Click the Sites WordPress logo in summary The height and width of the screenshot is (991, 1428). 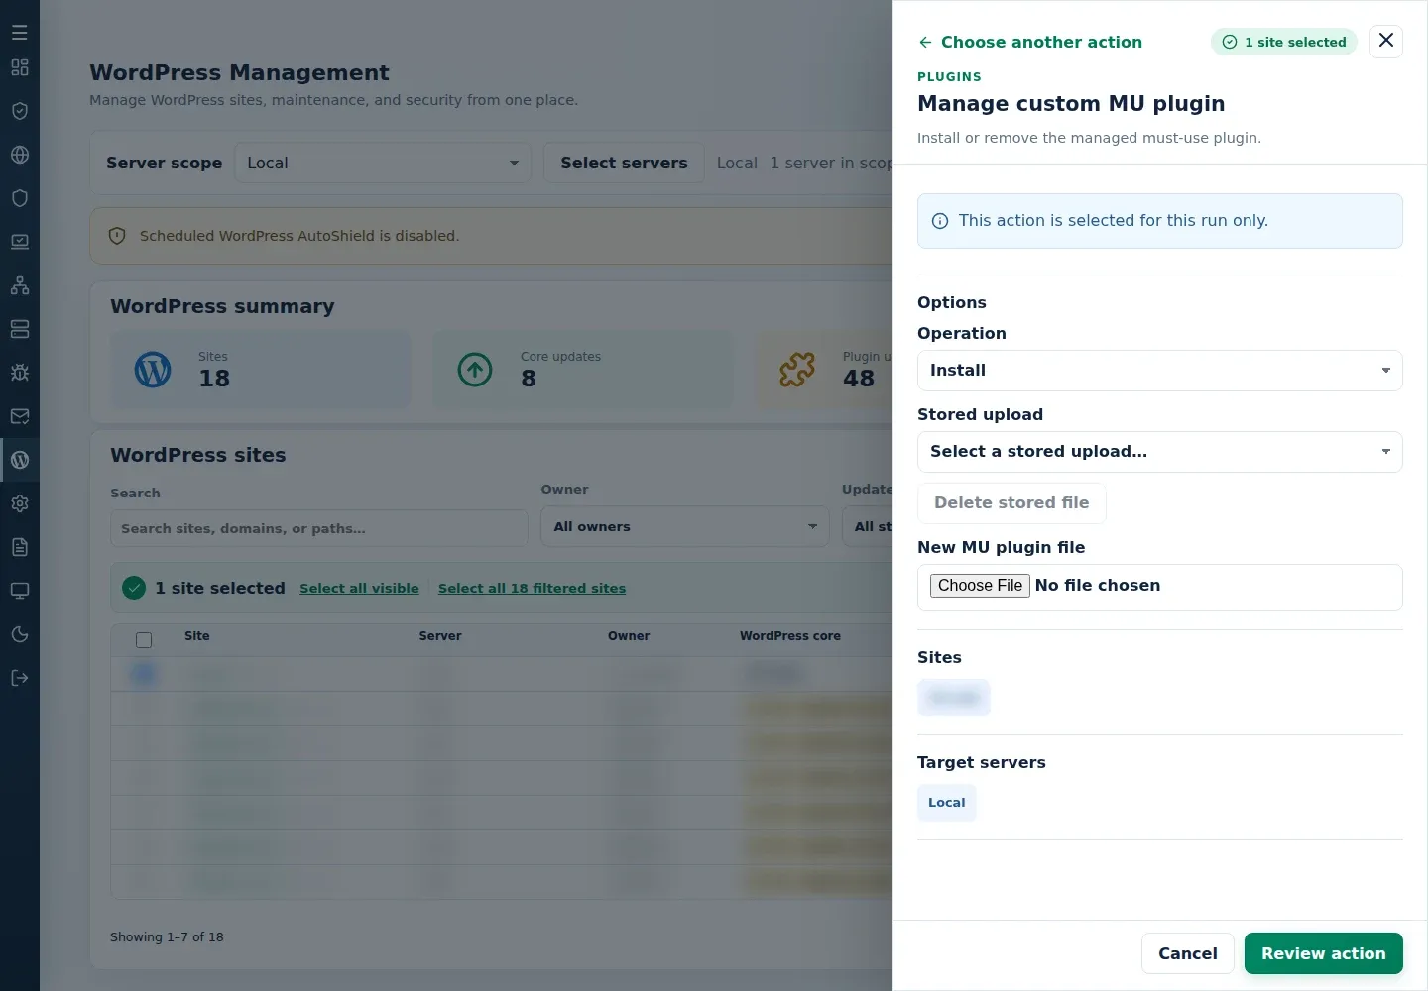click(x=153, y=370)
